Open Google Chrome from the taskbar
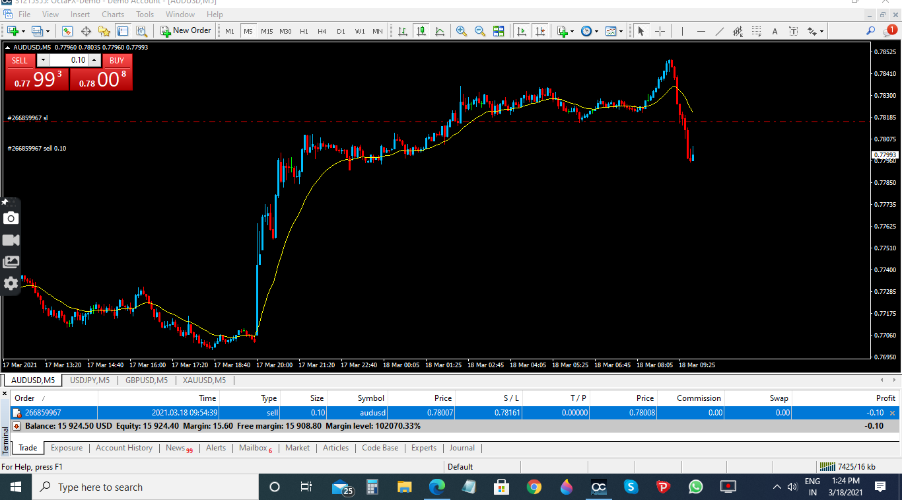 coord(534,487)
